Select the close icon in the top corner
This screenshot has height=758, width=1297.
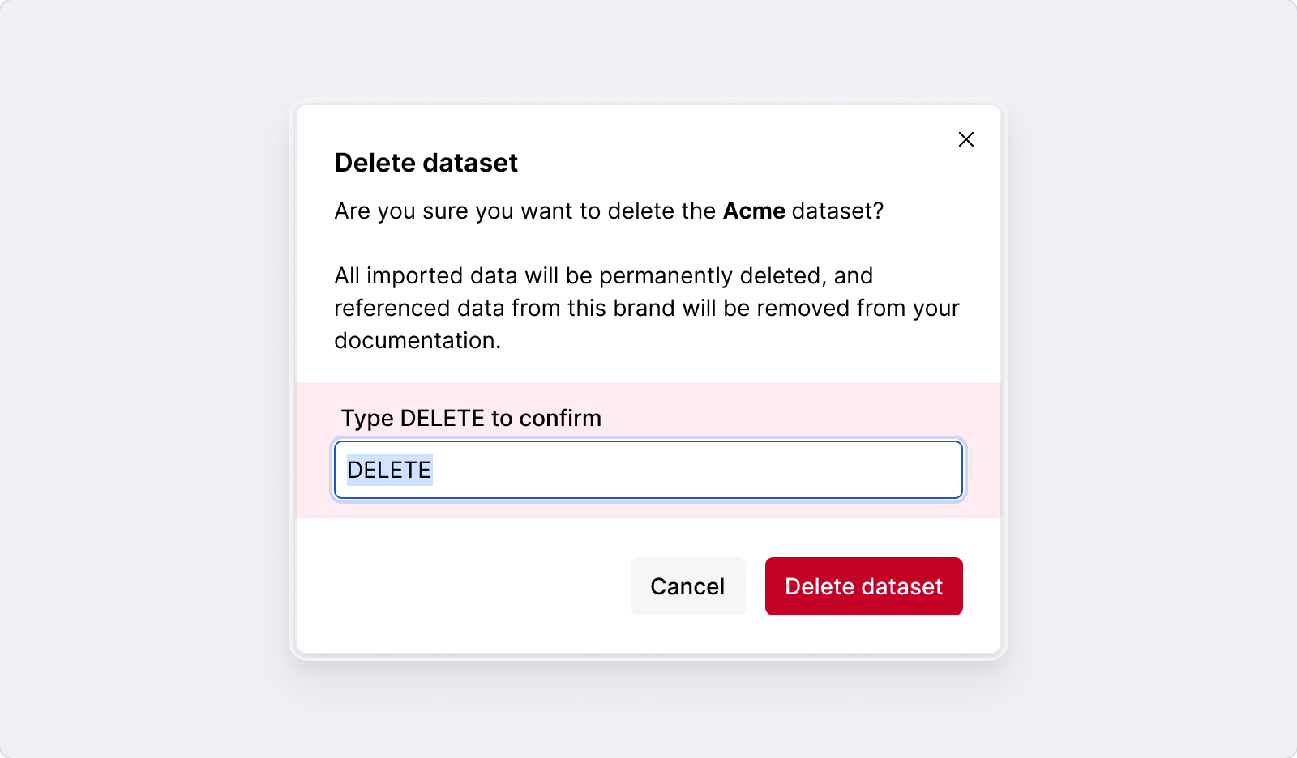965,139
